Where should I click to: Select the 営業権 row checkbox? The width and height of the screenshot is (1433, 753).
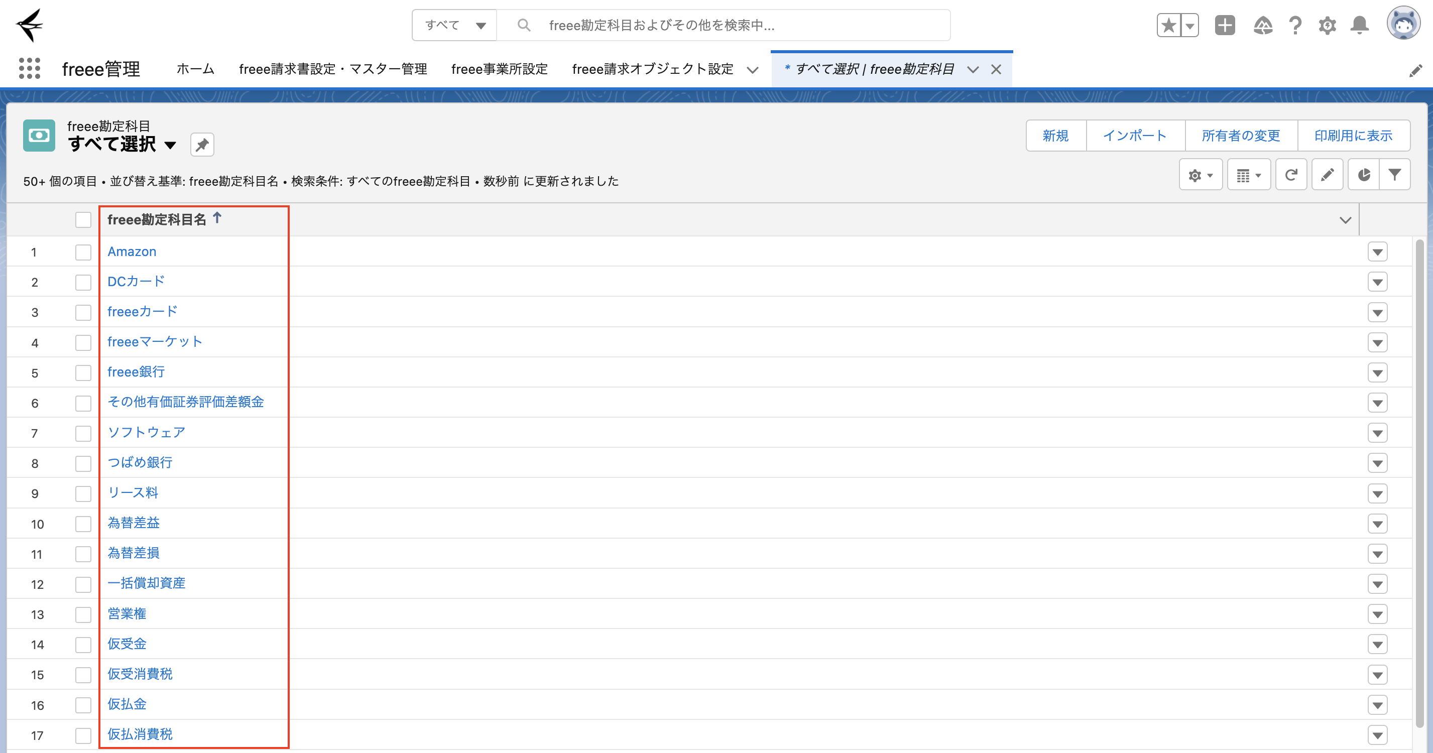83,614
